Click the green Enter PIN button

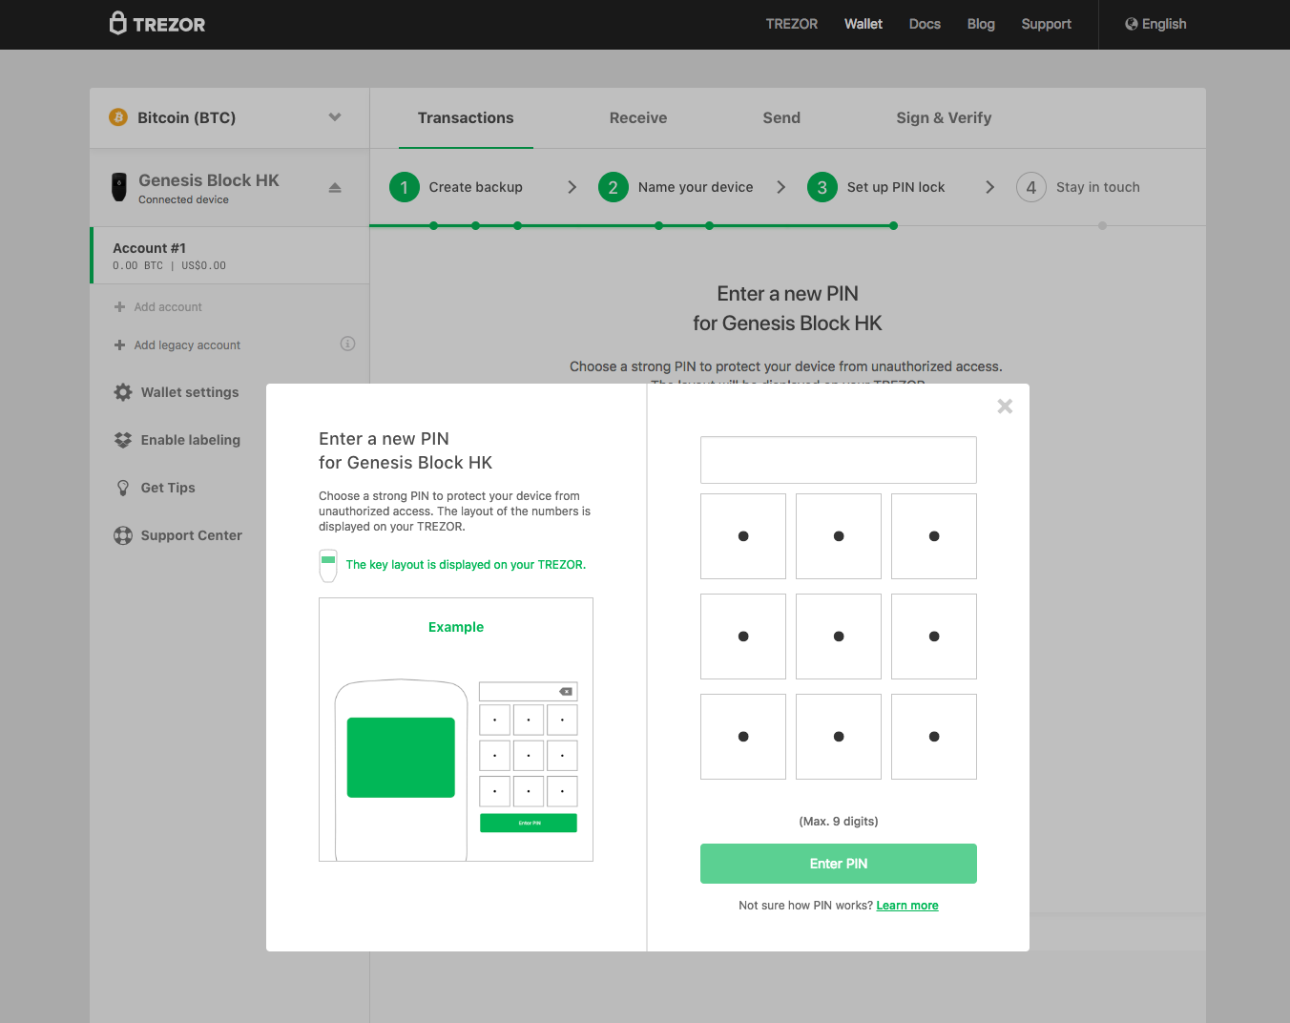pos(839,864)
